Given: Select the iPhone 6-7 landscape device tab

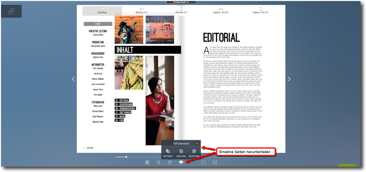Looking at the screenshot, I should [x=142, y=11].
